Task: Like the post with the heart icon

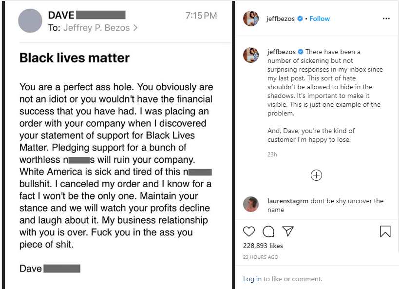Action: pos(249,231)
